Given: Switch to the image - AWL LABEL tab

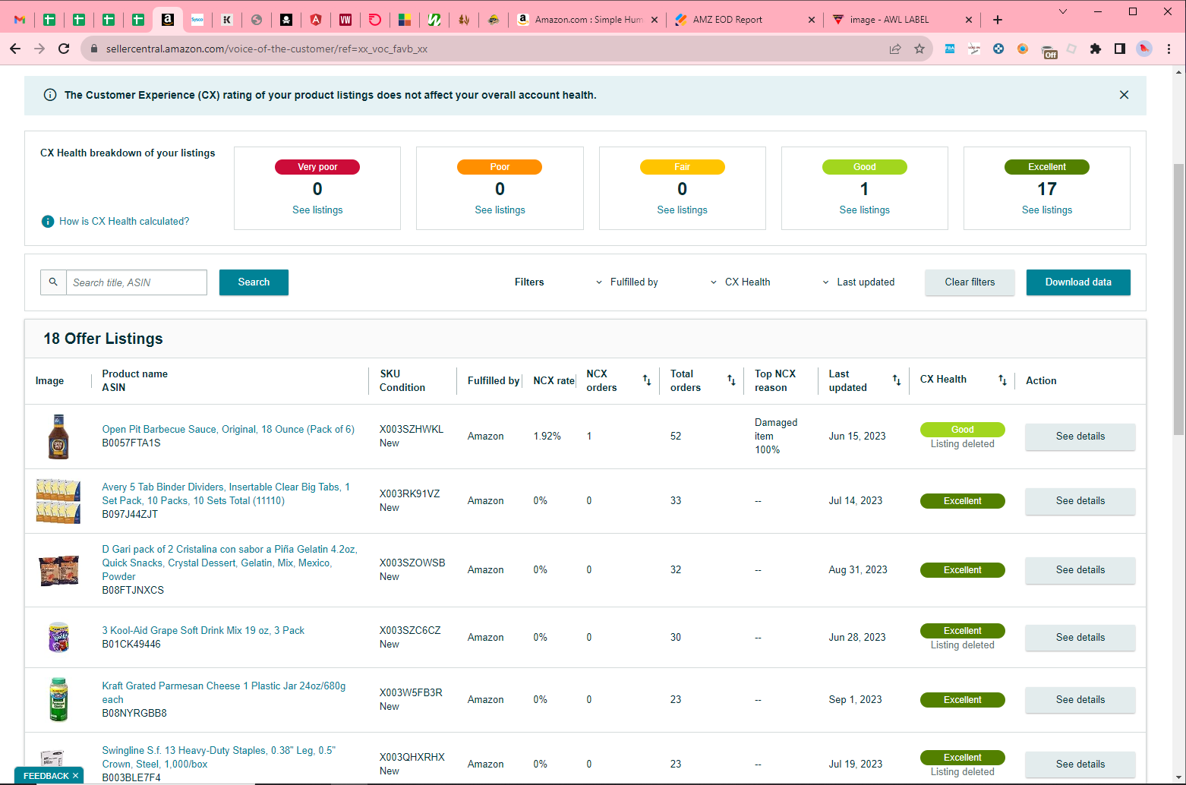Looking at the screenshot, I should [903, 20].
